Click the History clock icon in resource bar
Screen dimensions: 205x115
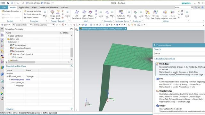[x=2, y=88]
